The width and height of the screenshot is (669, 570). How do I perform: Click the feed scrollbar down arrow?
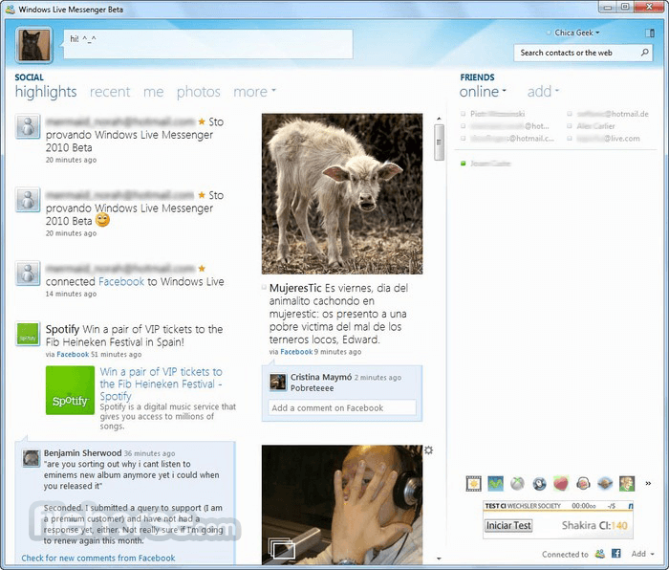(x=439, y=559)
